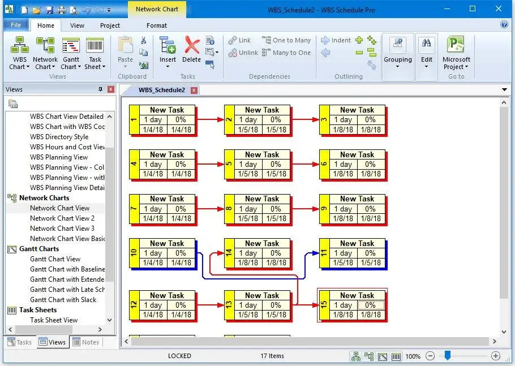The height and width of the screenshot is (366, 515).
Task: Click the zoom slider handle
Action: (447, 355)
